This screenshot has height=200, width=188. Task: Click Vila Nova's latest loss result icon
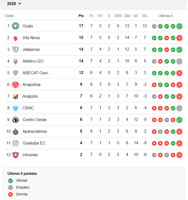pos(179,38)
